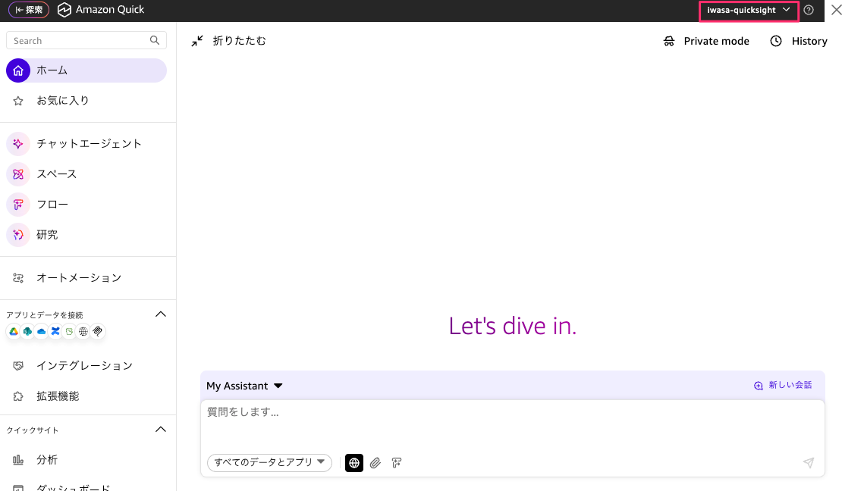Open the フロー section
This screenshot has height=491, width=842.
tap(52, 204)
